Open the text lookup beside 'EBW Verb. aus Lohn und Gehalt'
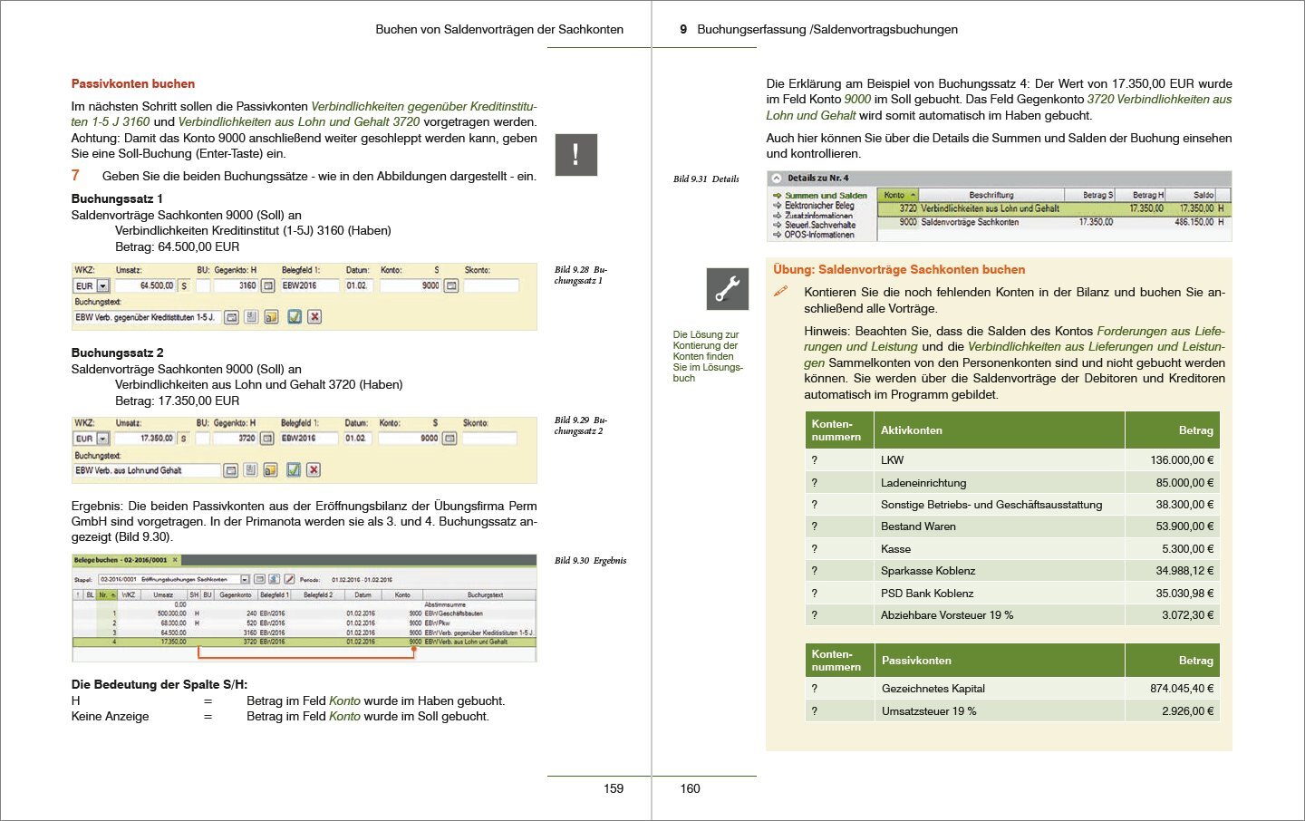Viewport: 1305px width, 821px height. 230,470
